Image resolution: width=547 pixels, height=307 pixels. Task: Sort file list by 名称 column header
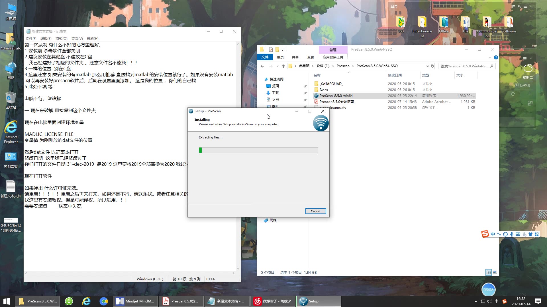[x=317, y=75]
